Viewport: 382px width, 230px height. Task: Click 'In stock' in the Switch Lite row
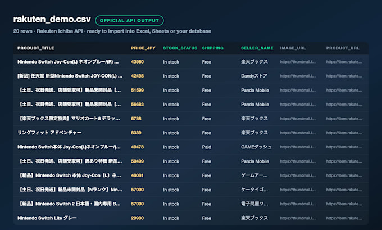pyautogui.click(x=171, y=218)
